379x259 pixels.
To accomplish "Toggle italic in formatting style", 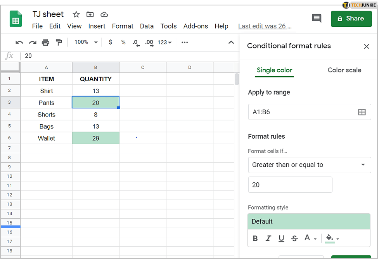I will 268,238.
